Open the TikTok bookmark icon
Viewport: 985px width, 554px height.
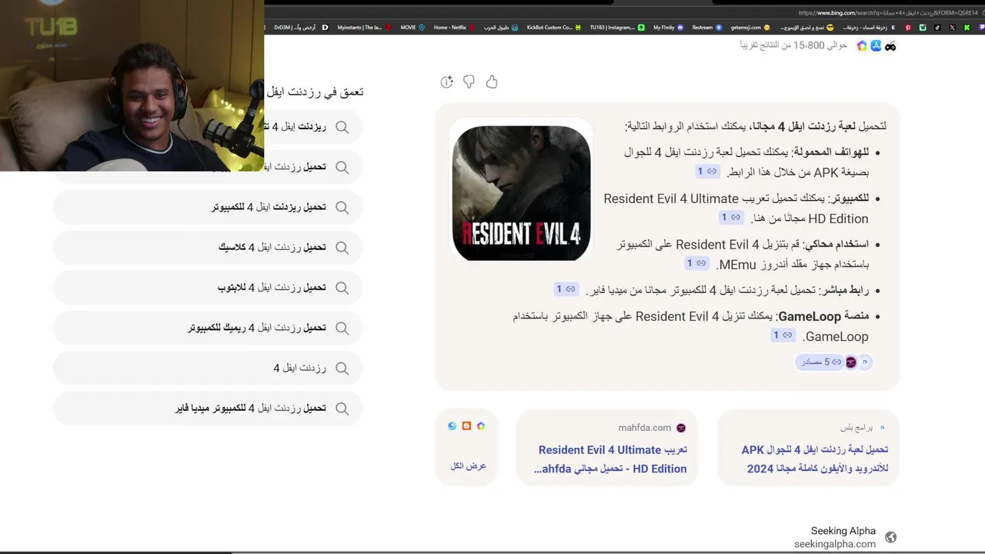[x=937, y=28]
